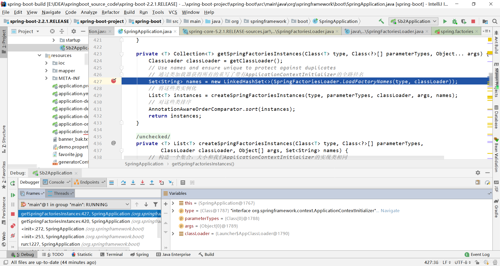Expand the ioc folder

(46, 63)
